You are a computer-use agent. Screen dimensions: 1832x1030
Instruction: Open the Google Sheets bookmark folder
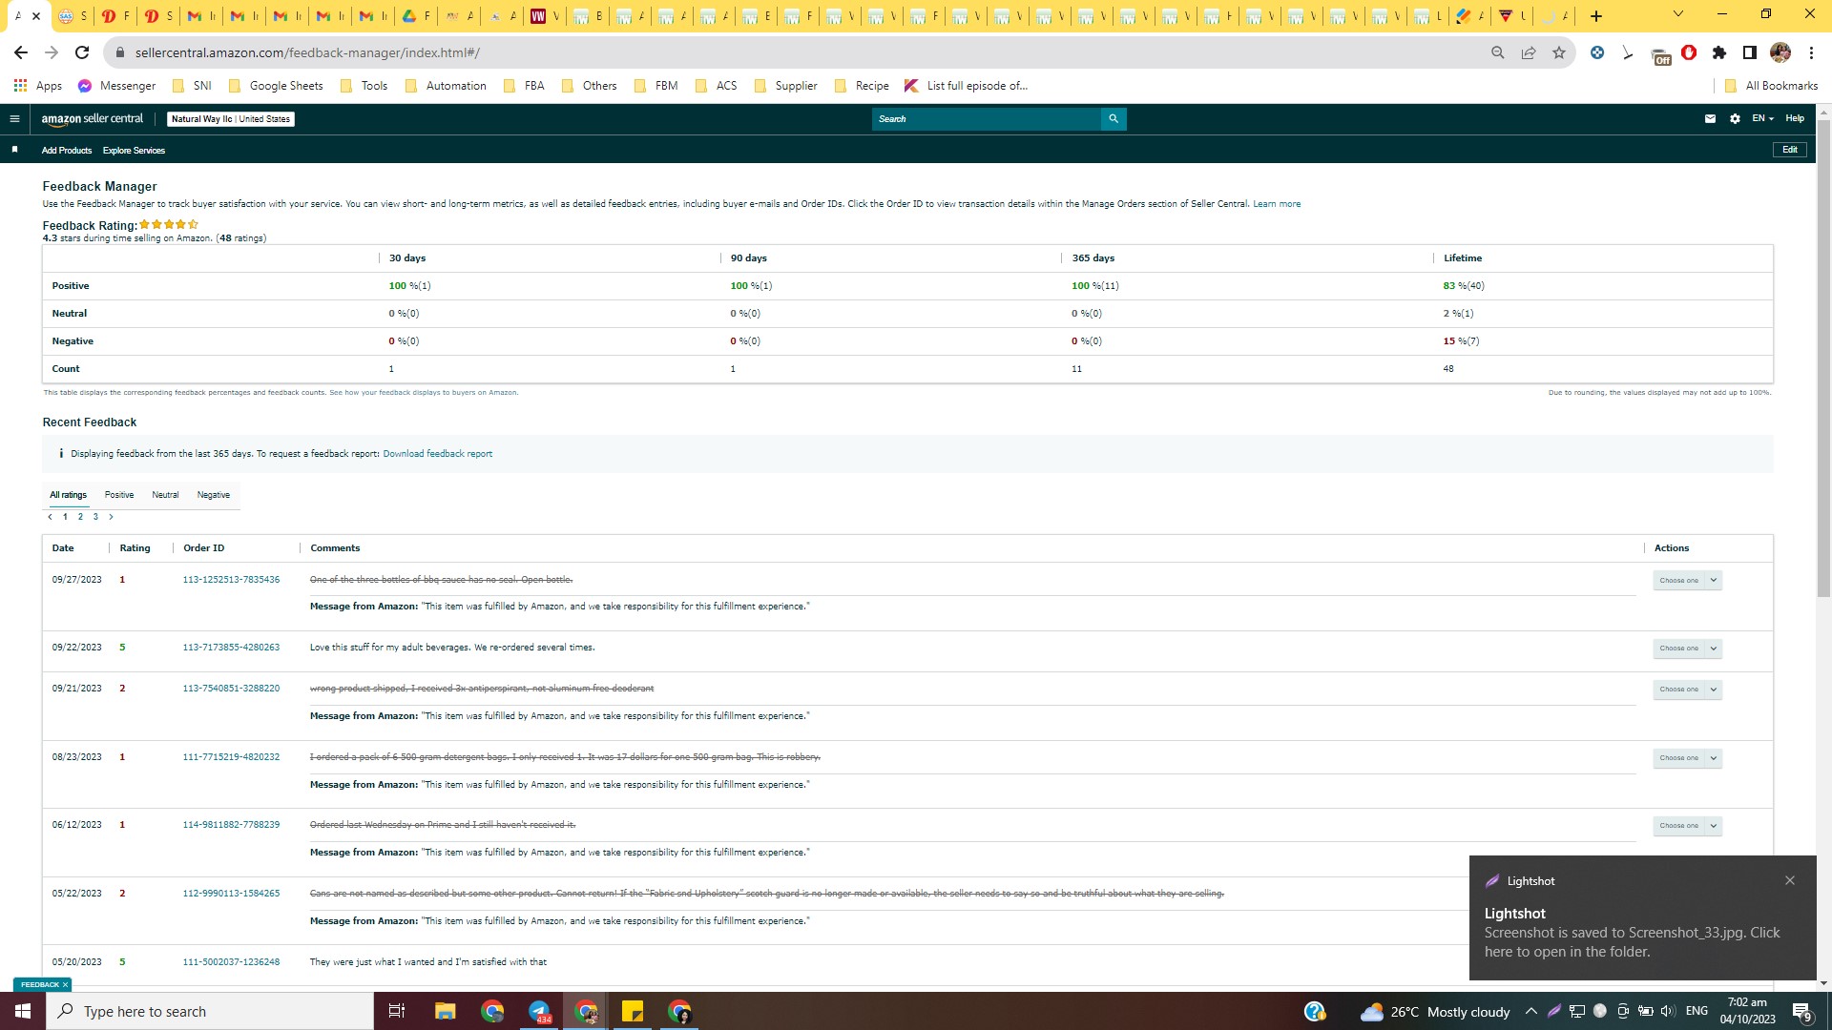tap(276, 86)
